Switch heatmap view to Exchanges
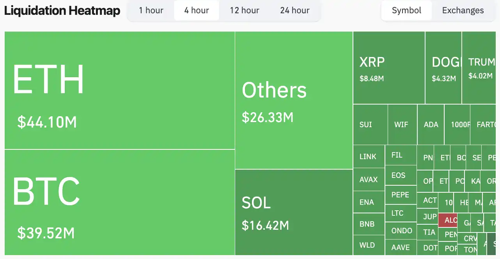Screen dimensions: 500x259 coord(463,11)
